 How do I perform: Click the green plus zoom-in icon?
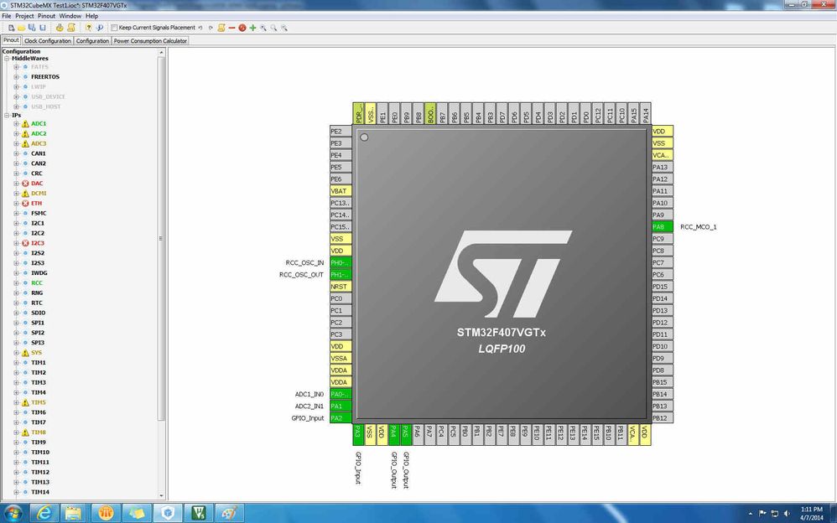252,28
